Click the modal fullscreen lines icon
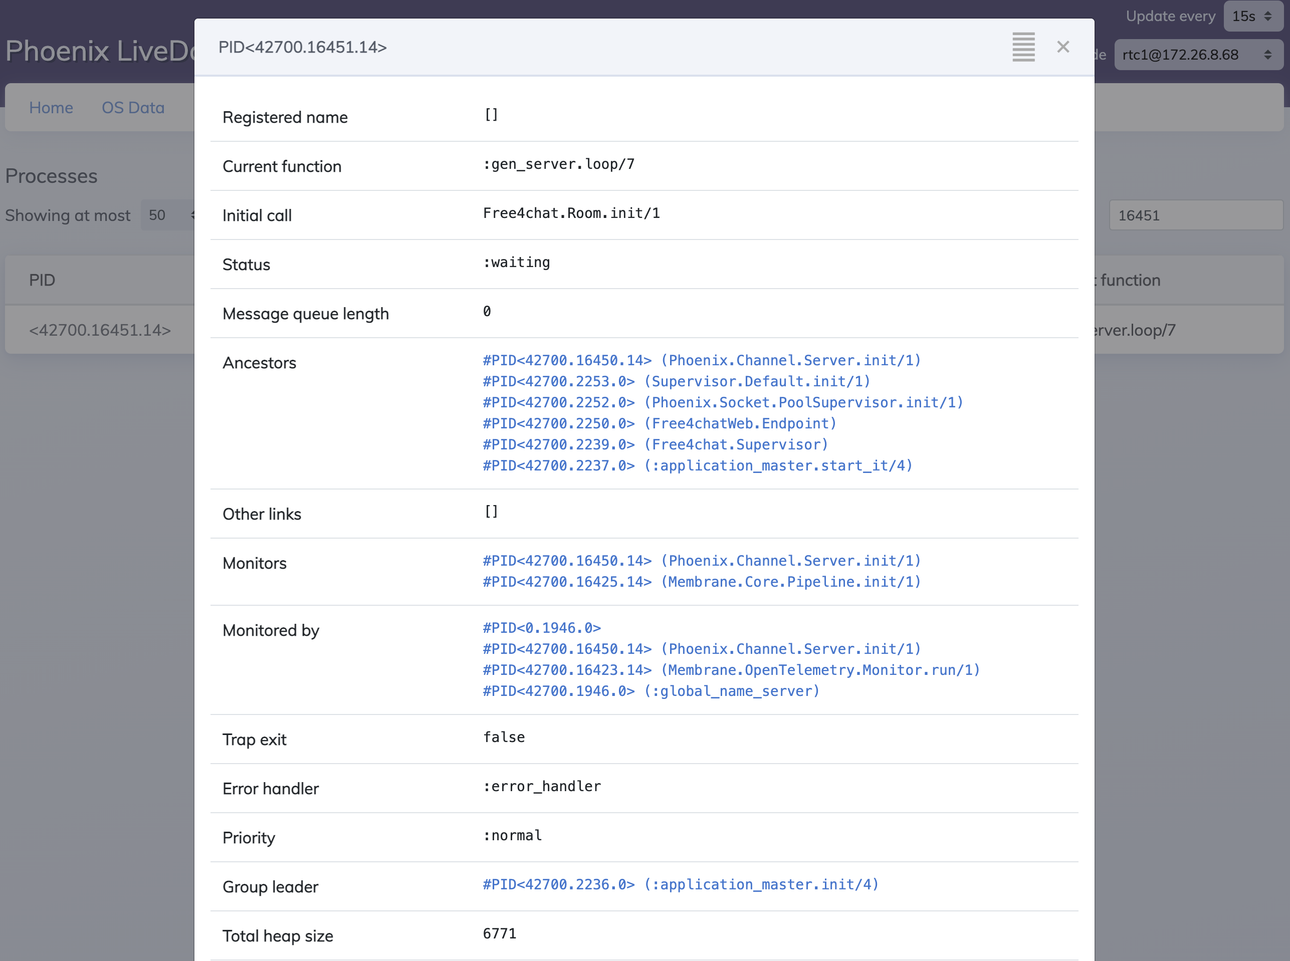The image size is (1290, 961). (x=1023, y=47)
